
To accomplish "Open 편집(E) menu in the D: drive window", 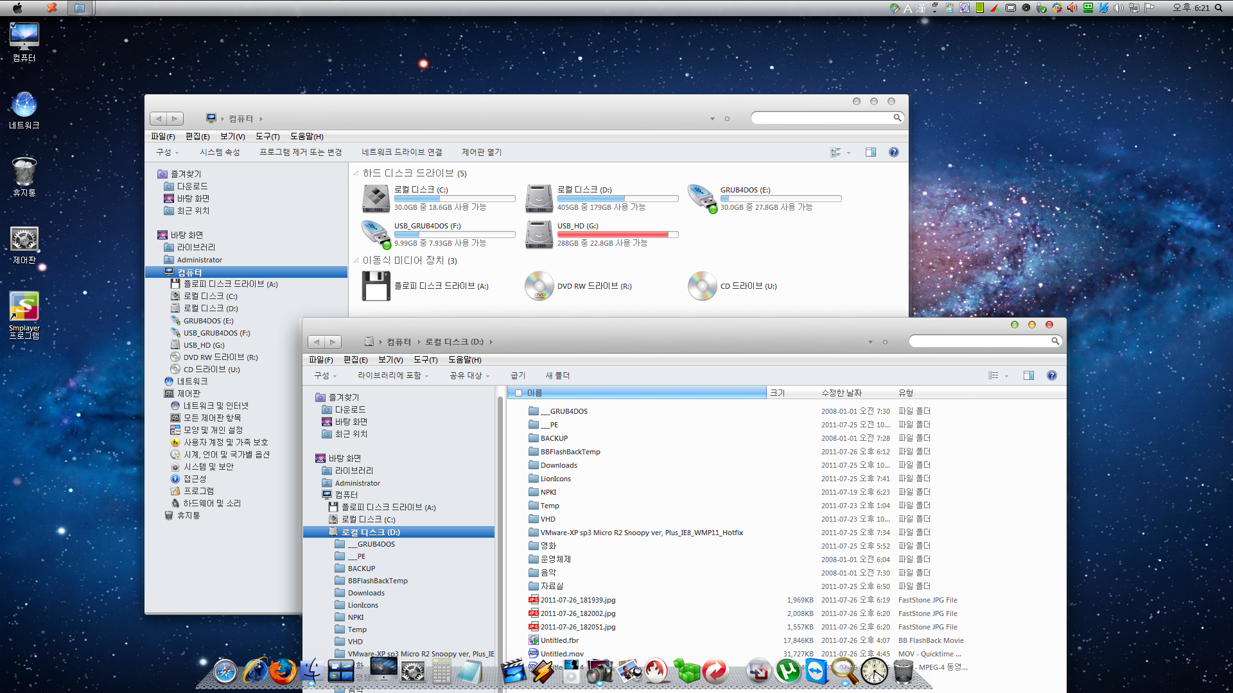I will pos(355,359).
